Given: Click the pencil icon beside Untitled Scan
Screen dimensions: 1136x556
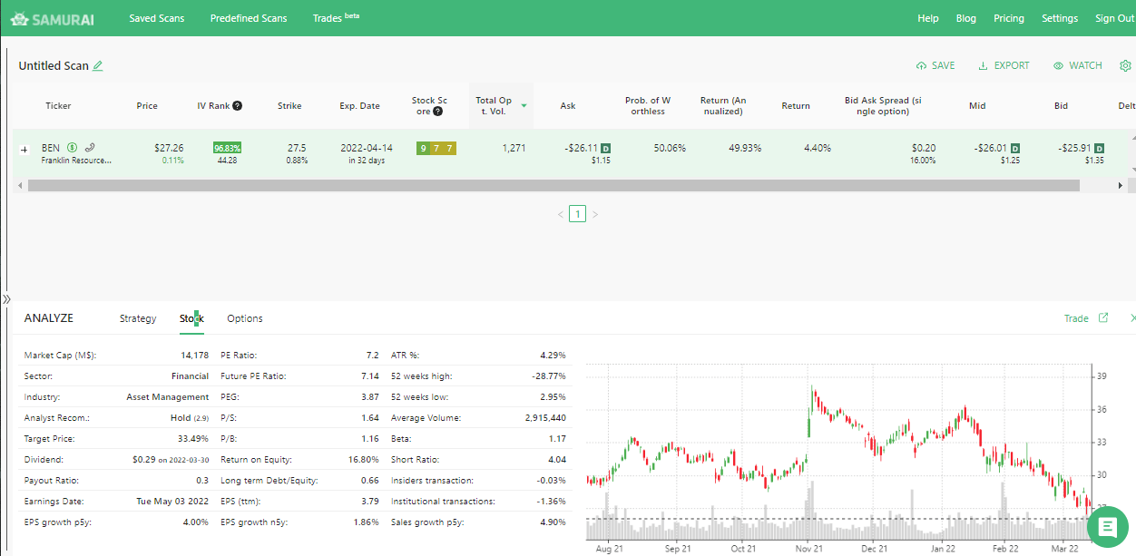Looking at the screenshot, I should click(x=98, y=66).
